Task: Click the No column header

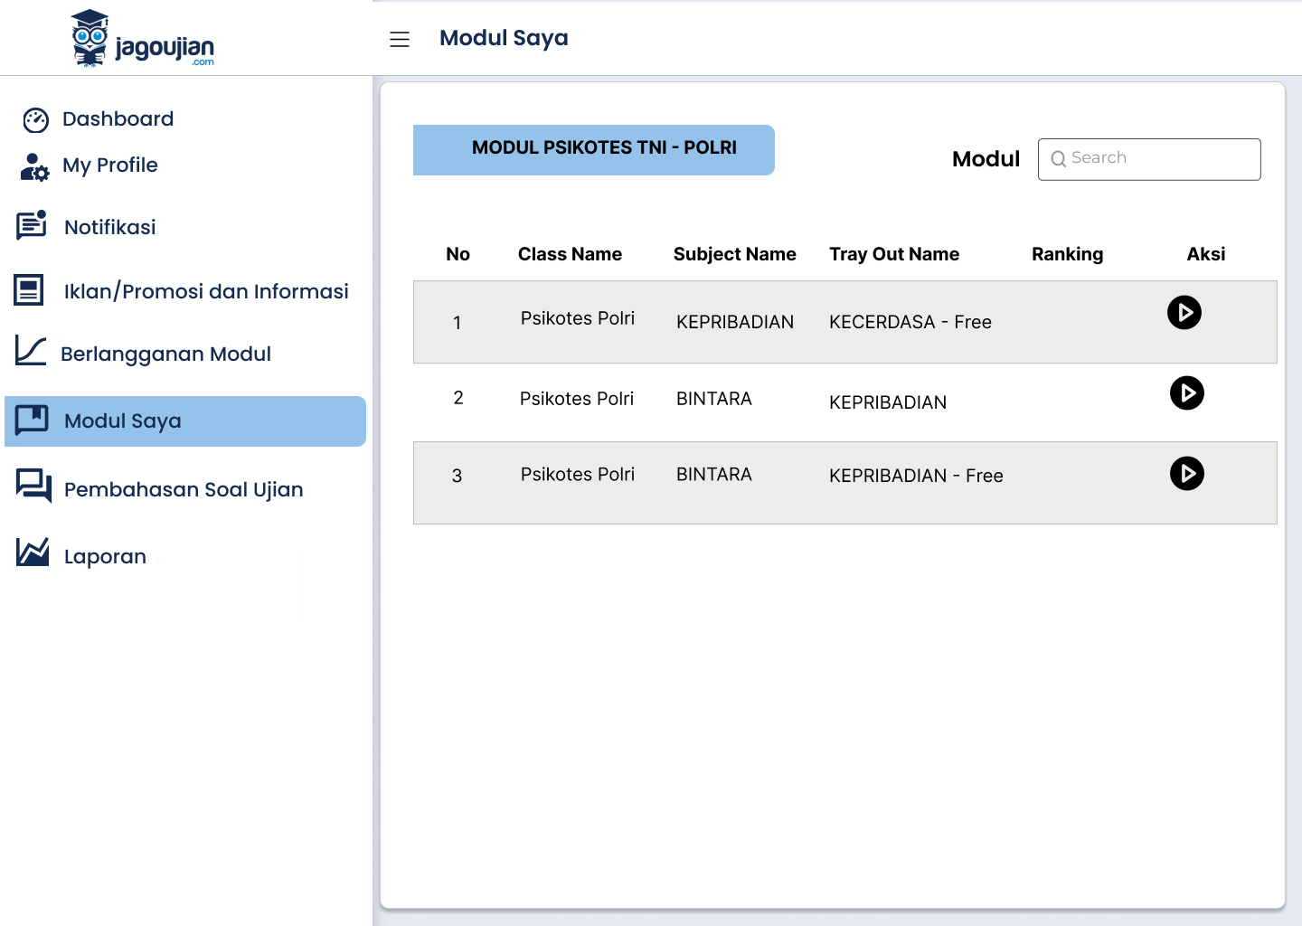Action: click(458, 254)
